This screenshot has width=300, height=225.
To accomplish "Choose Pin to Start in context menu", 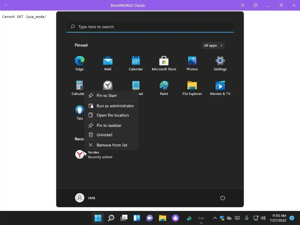I will pos(111,96).
